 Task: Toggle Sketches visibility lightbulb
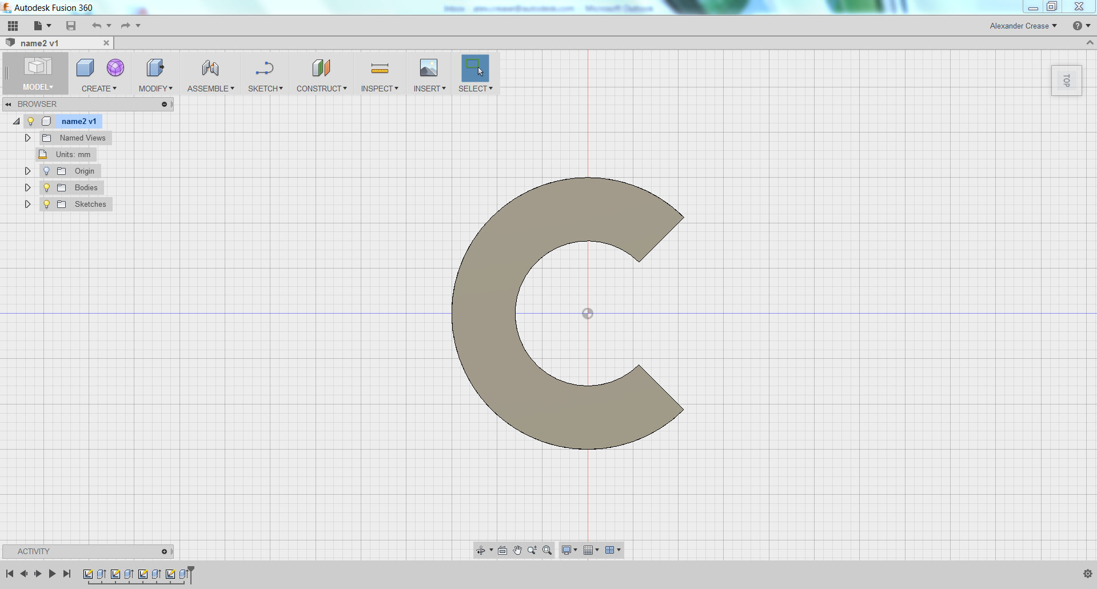point(47,204)
